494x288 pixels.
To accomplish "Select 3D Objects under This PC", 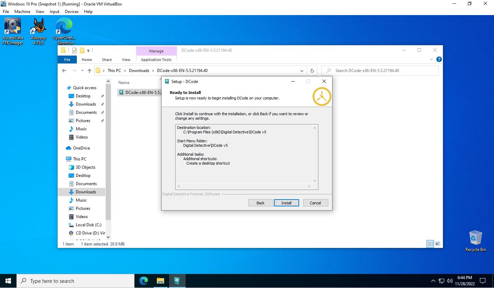I will [85, 167].
